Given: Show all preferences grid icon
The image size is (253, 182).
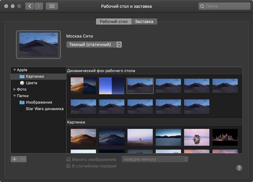Looking at the screenshot, I should pos(52,6).
